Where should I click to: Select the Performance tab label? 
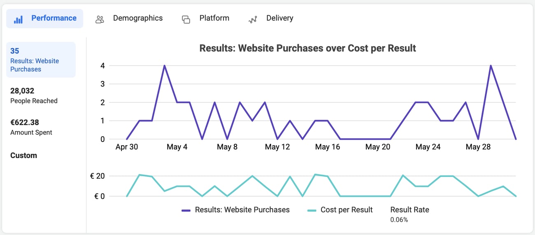pyautogui.click(x=54, y=18)
